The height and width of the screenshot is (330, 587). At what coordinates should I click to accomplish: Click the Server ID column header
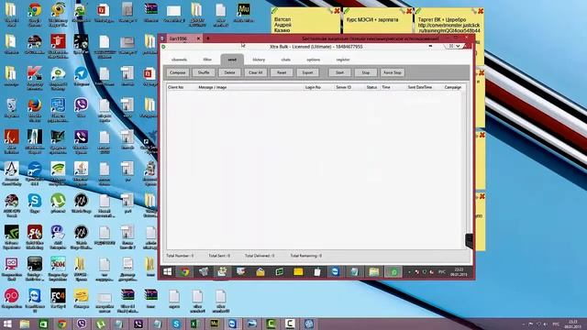click(343, 87)
